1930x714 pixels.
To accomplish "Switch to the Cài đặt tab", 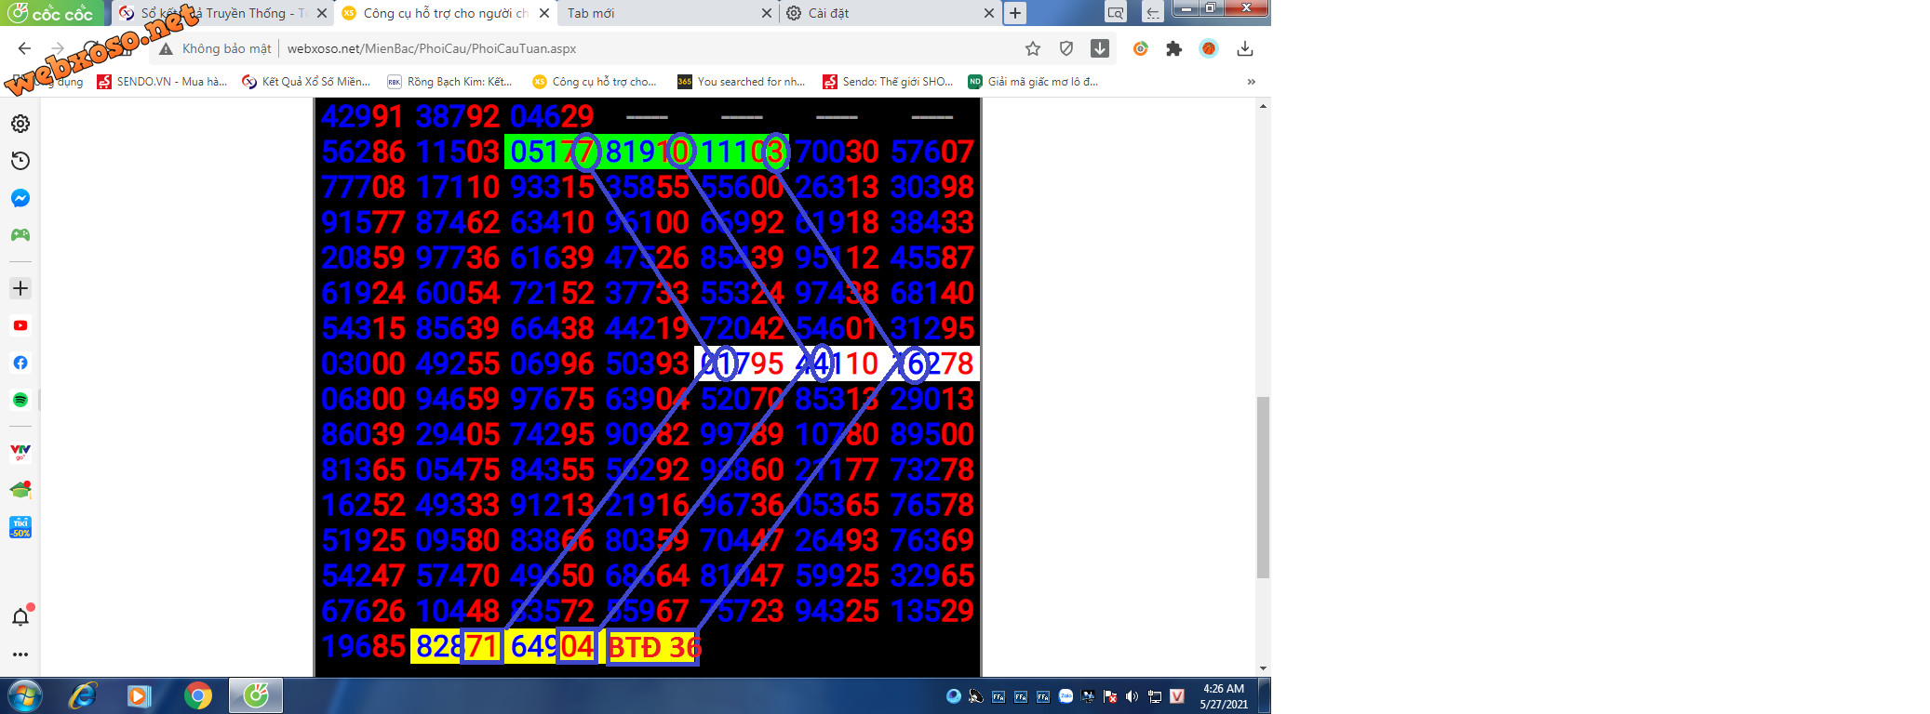I will (x=884, y=13).
